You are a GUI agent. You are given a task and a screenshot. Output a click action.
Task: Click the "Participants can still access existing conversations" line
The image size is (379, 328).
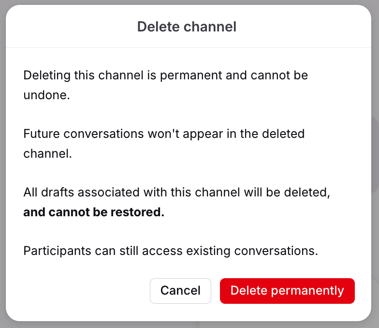(x=171, y=251)
